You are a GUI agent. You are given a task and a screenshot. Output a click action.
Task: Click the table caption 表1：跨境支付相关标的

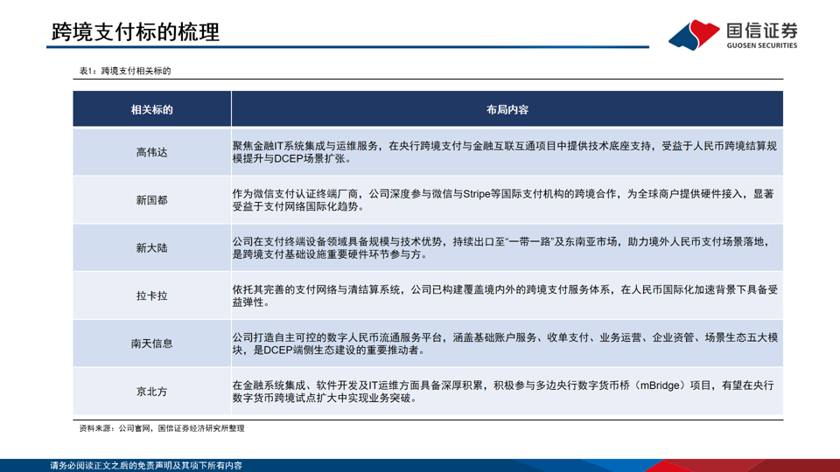[x=125, y=71]
